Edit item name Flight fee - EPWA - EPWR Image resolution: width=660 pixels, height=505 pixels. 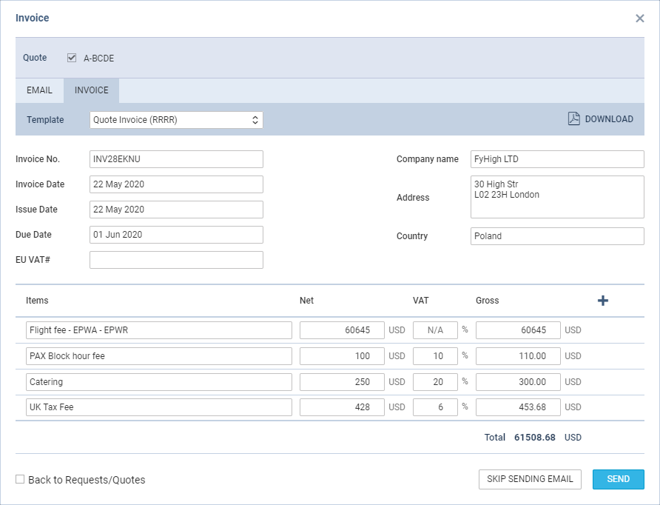[x=158, y=330]
